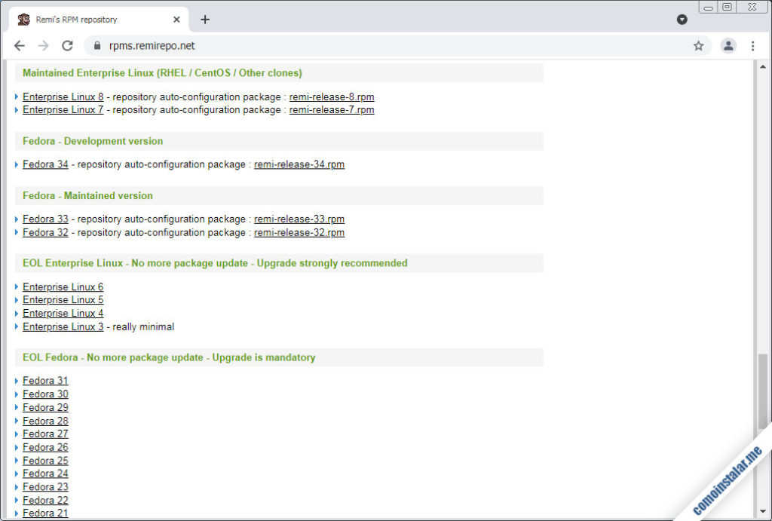Bookmark this page with the star icon

[698, 46]
